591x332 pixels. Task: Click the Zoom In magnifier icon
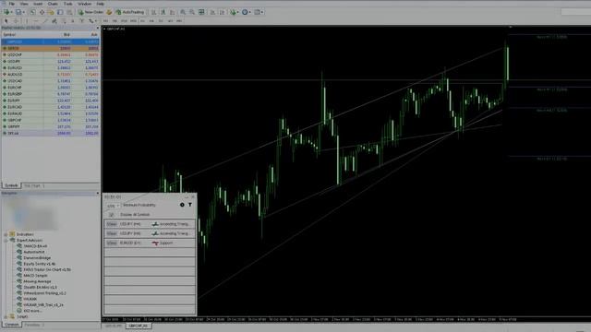pyautogui.click(x=183, y=12)
